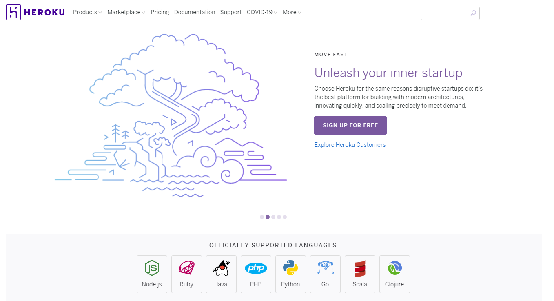Expand the Products dropdown menu
The height and width of the screenshot is (301, 554).
[x=87, y=12]
